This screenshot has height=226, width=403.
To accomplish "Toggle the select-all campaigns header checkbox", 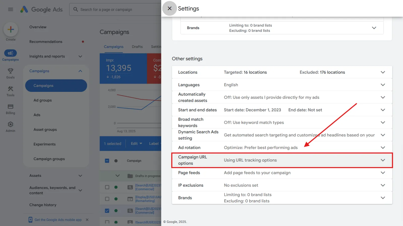I will [107, 161].
